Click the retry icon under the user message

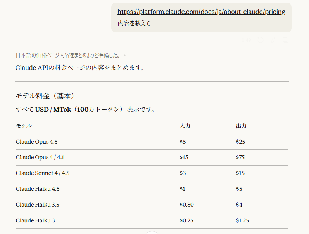click(x=261, y=39)
